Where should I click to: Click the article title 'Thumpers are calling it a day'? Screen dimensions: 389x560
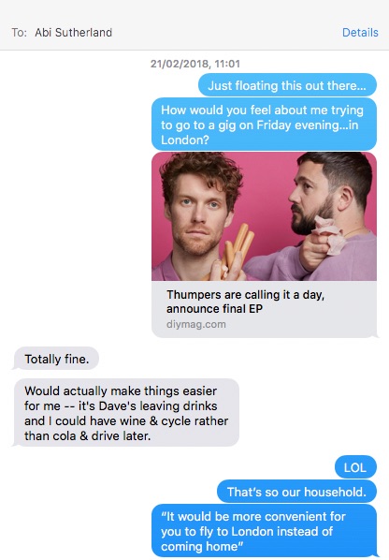[245, 295]
